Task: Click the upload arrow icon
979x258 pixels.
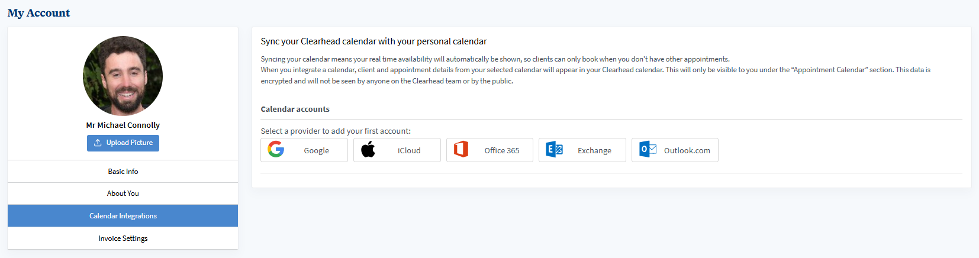Action: (98, 143)
